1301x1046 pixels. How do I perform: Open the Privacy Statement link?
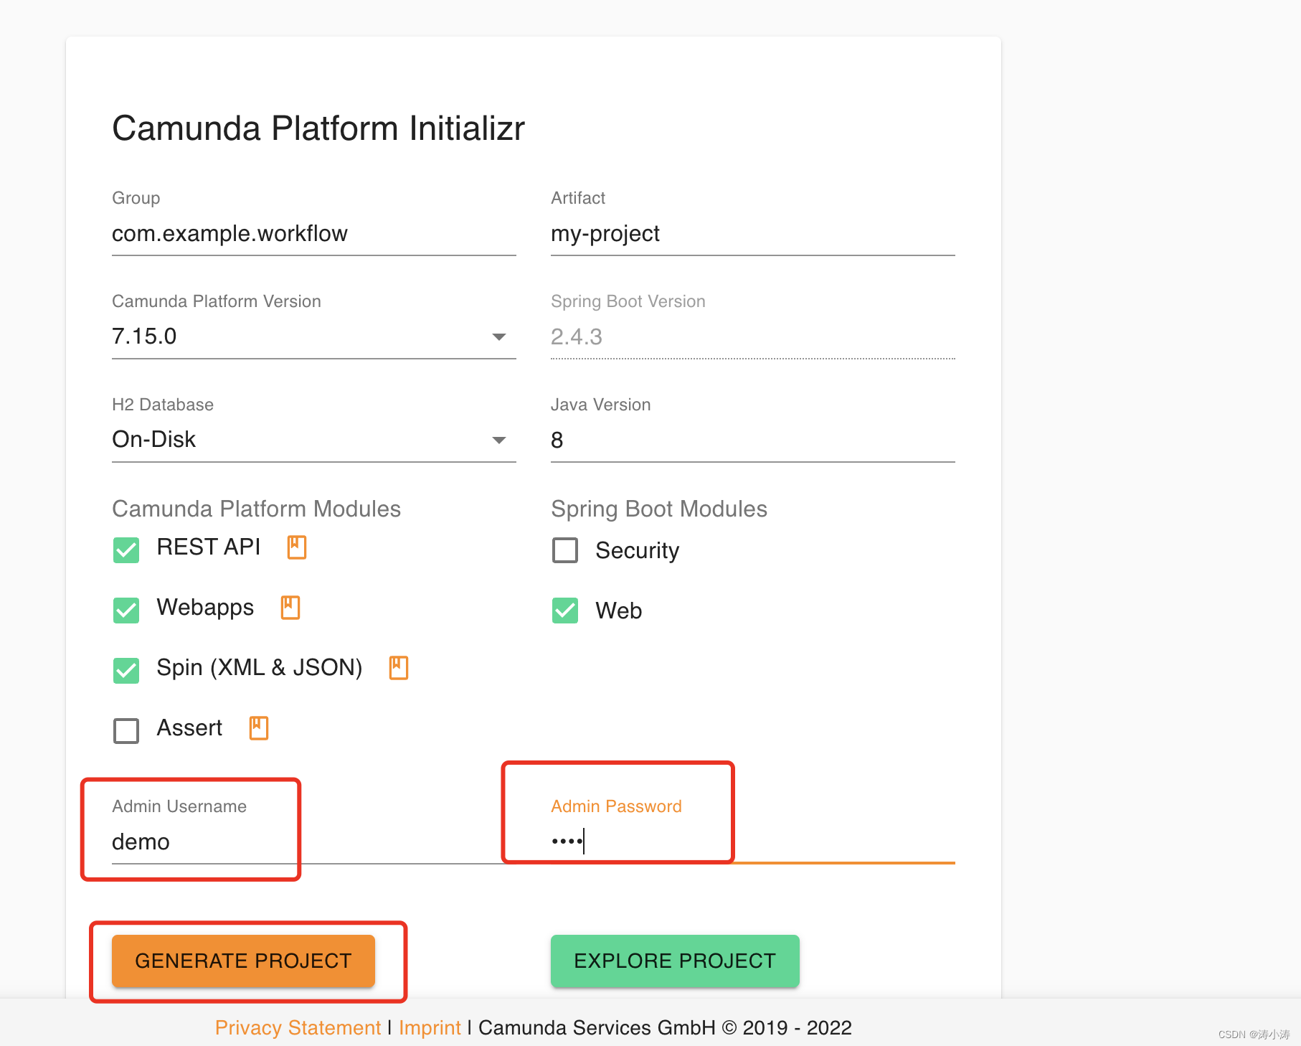(x=298, y=1027)
